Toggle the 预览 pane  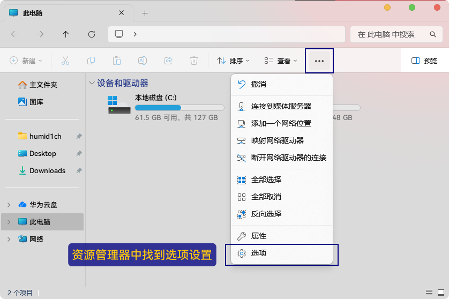pyautogui.click(x=424, y=61)
